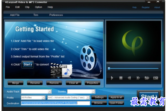The width and height of the screenshot is (168, 111).
Task: Play the video in preview panel
Action: (112, 78)
